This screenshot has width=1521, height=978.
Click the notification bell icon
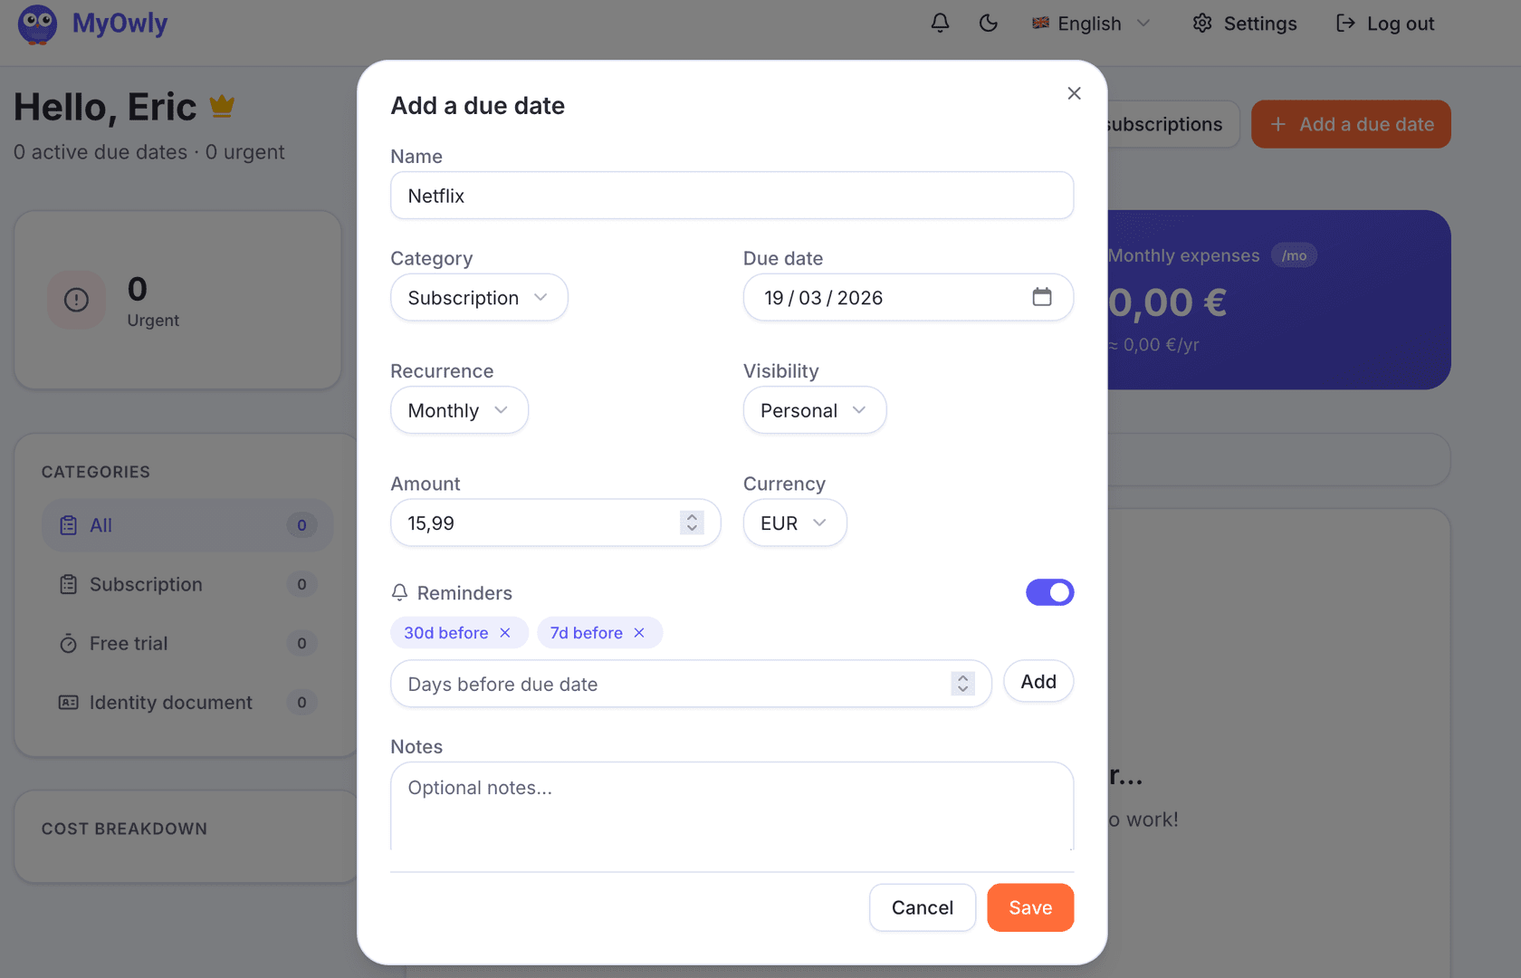(940, 24)
